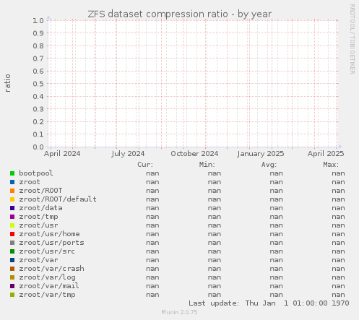Click the olive zroot/var/tmp legend swatch
The image size is (359, 320).
coord(12,295)
